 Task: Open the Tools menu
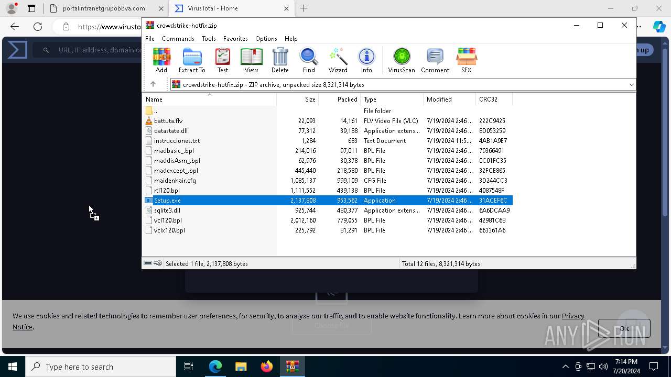pyautogui.click(x=209, y=39)
